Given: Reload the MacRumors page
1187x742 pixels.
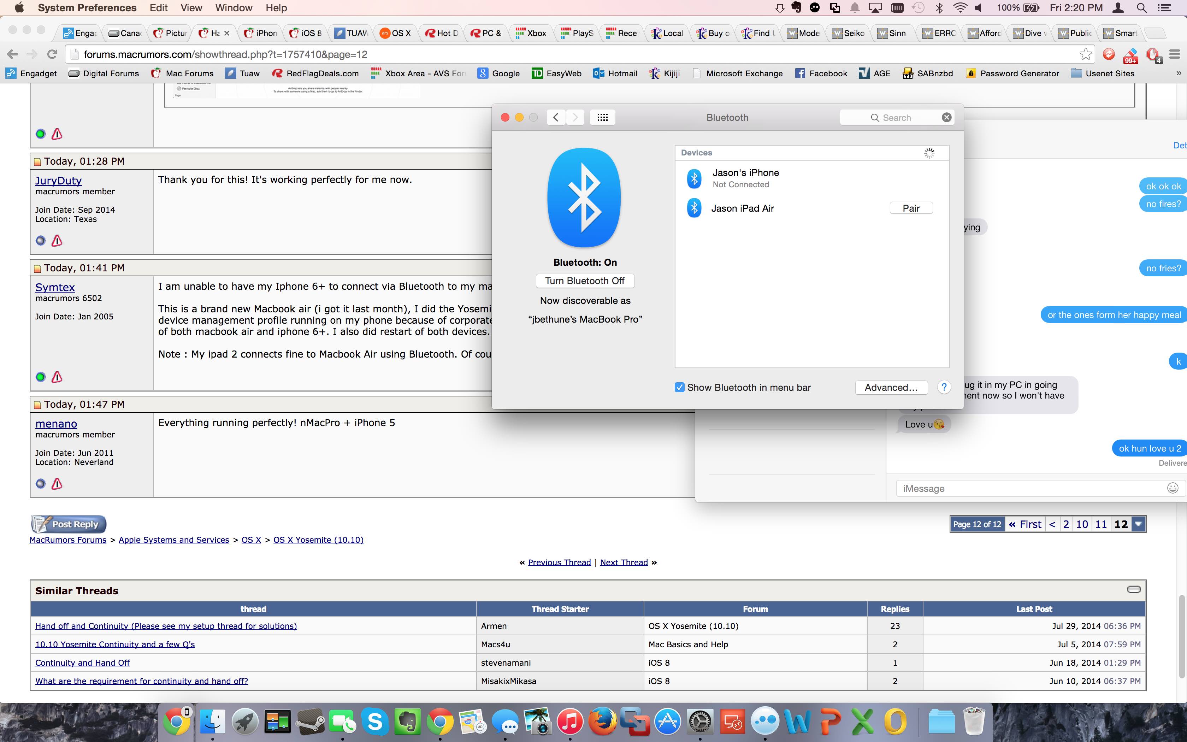Looking at the screenshot, I should 52,54.
